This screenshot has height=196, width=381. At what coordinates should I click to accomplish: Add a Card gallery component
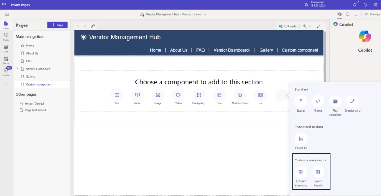point(199,95)
